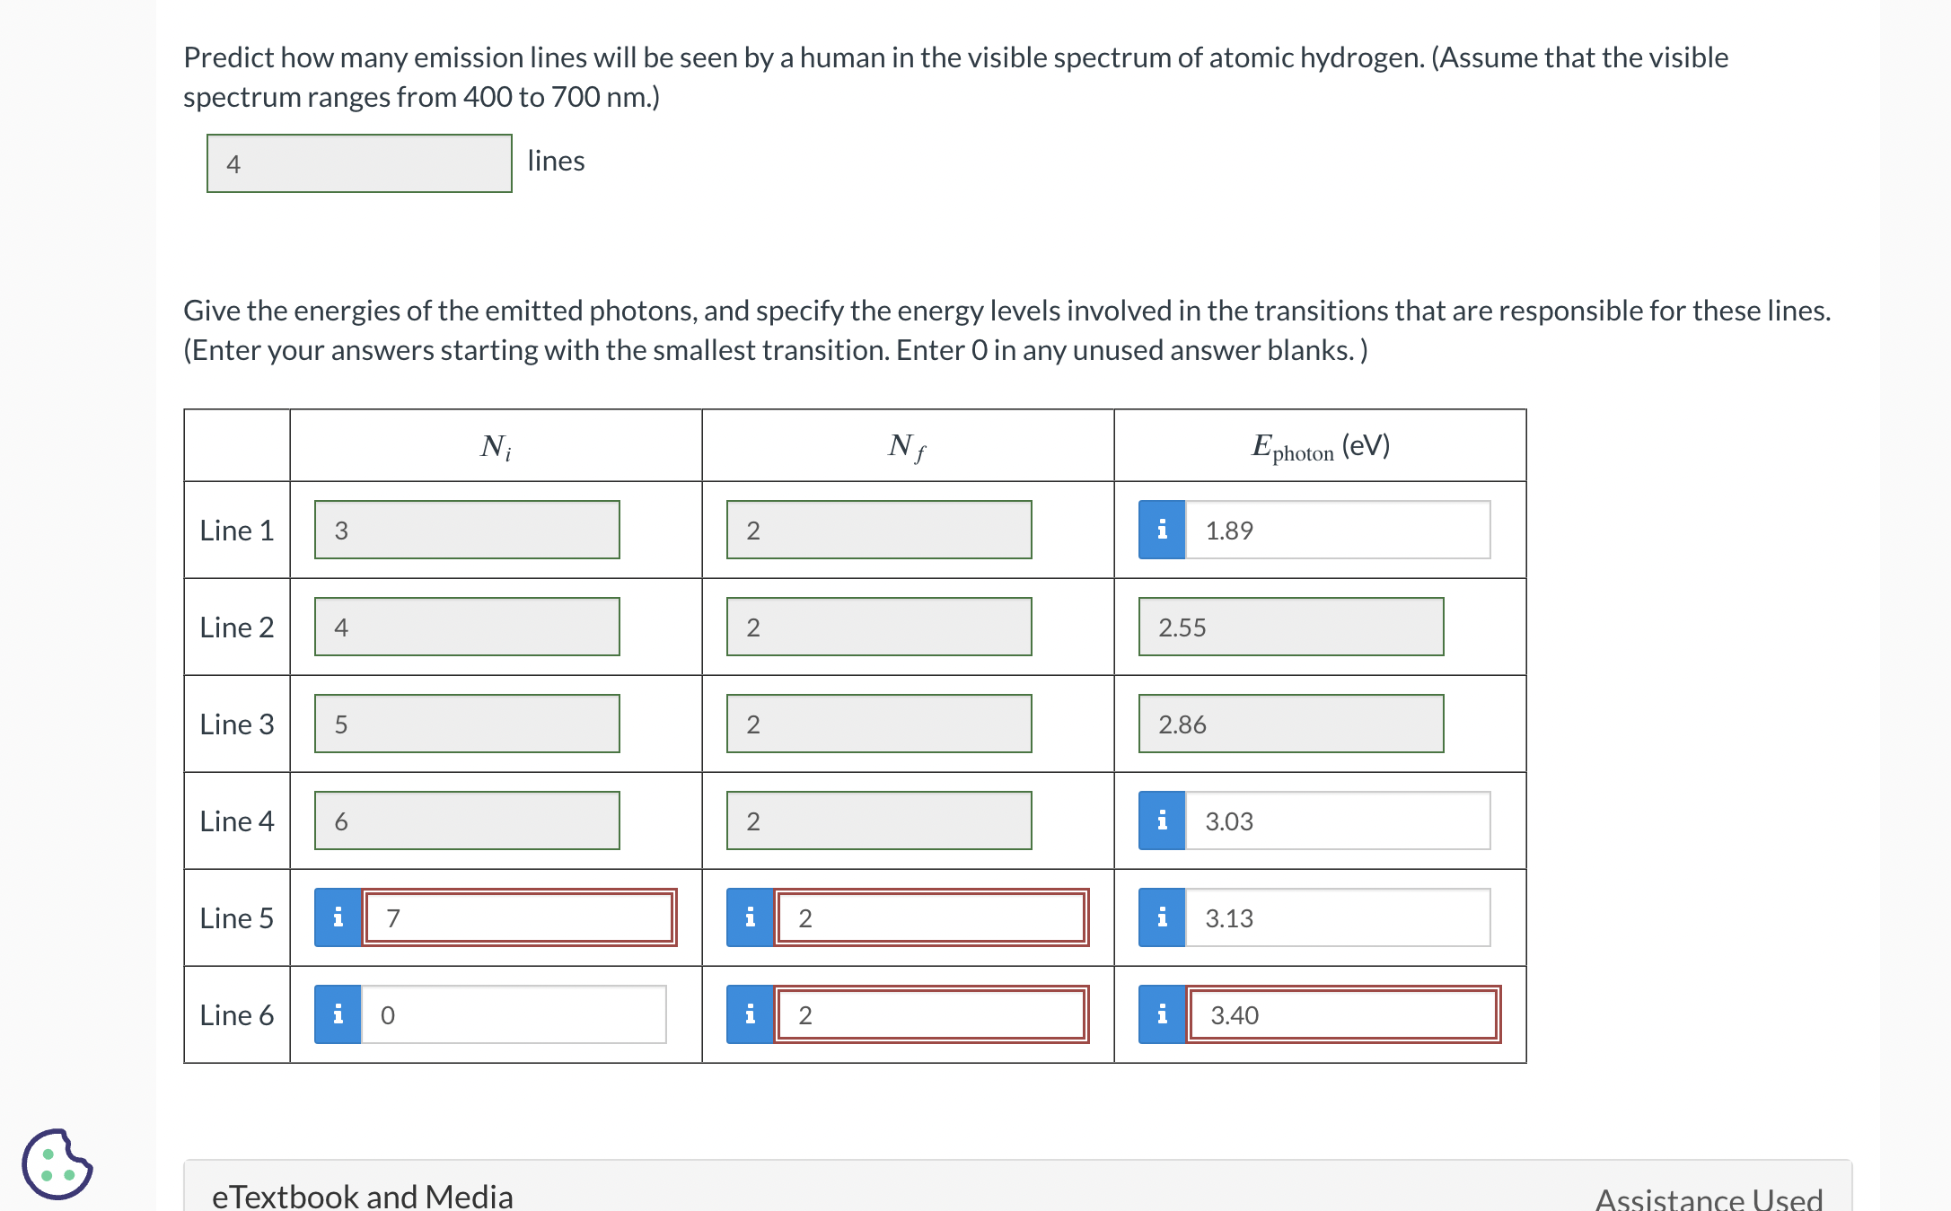The image size is (1951, 1211).
Task: Select the emission lines count field showing 4
Action: coord(359,163)
